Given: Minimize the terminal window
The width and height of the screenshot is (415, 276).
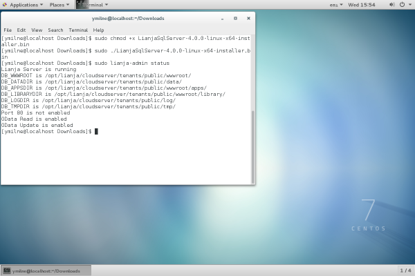Looking at the screenshot, I should click(223, 18).
